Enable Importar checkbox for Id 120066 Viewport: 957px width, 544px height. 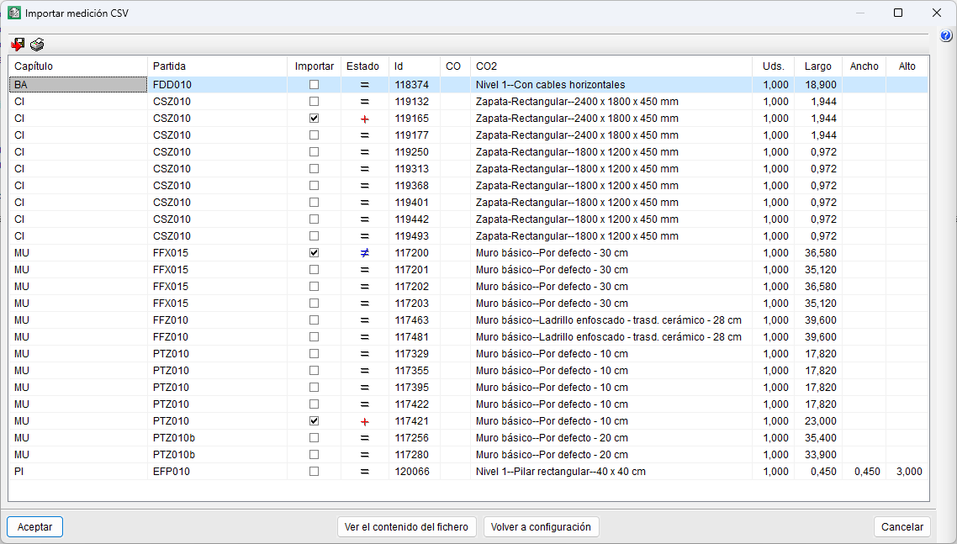(314, 472)
